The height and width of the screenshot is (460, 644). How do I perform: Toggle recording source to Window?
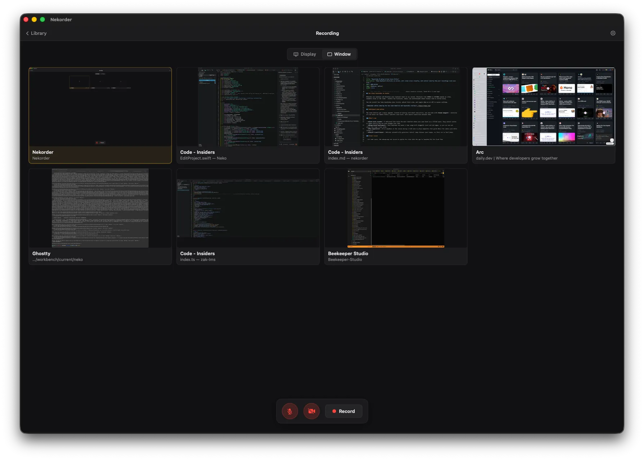[x=339, y=54]
